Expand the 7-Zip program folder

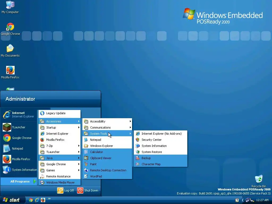coord(59,146)
